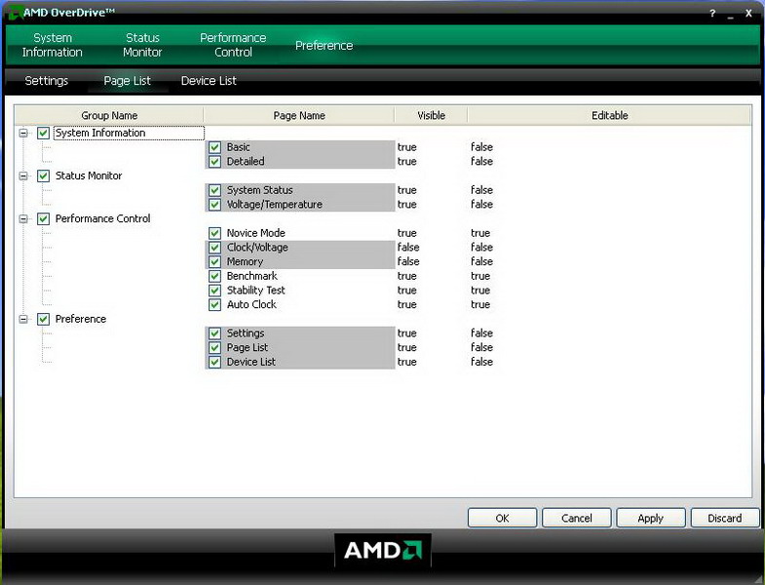Click the Page Name column header

(x=299, y=116)
